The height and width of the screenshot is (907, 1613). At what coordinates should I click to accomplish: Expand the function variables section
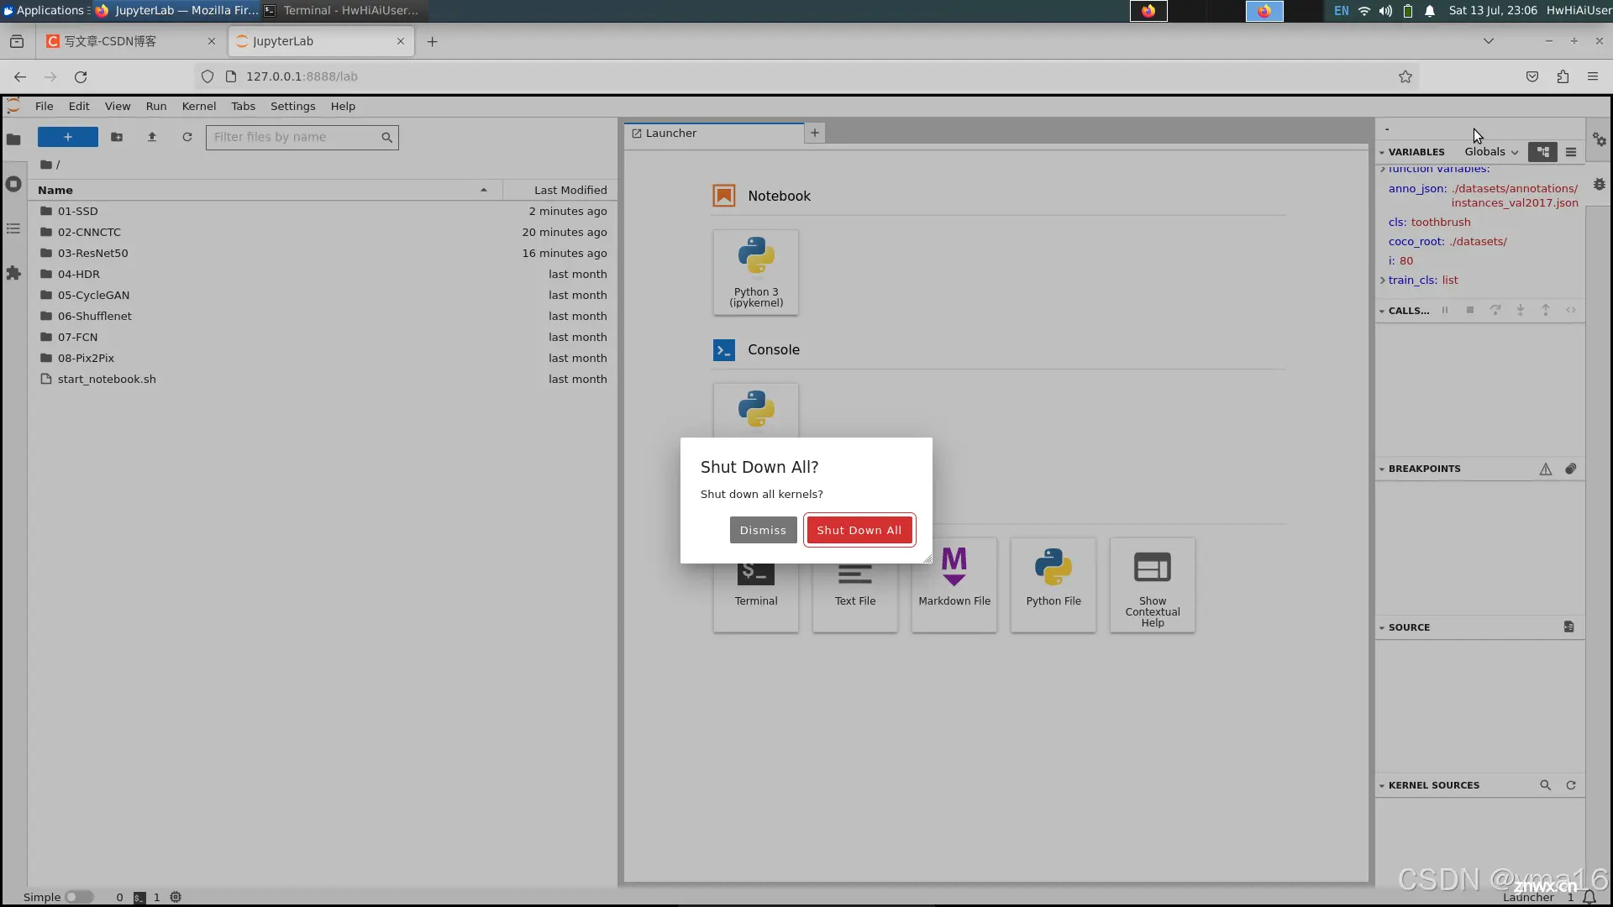click(1383, 168)
